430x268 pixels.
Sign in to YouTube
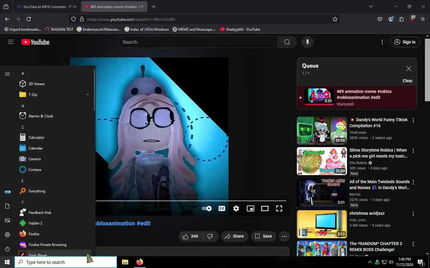pos(405,42)
